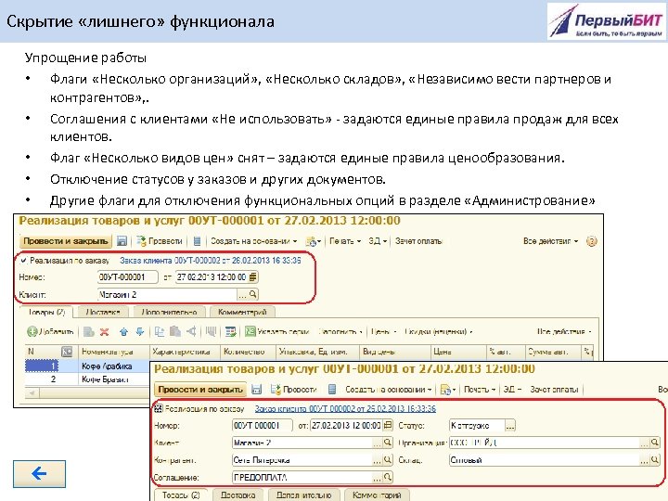Move row up with blue up-arrow icon
The width and height of the screenshot is (668, 501).
coord(123,331)
